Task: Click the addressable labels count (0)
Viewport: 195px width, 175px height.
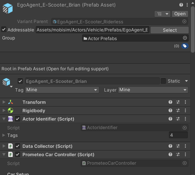Action: click(x=176, y=46)
